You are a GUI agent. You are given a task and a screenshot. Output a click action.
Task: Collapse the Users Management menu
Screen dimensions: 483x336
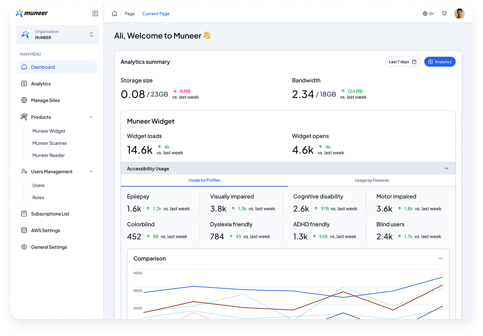[x=91, y=171]
